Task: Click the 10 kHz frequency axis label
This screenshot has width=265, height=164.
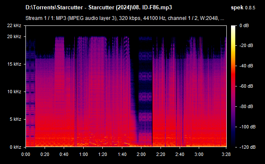Action: pos(14,92)
